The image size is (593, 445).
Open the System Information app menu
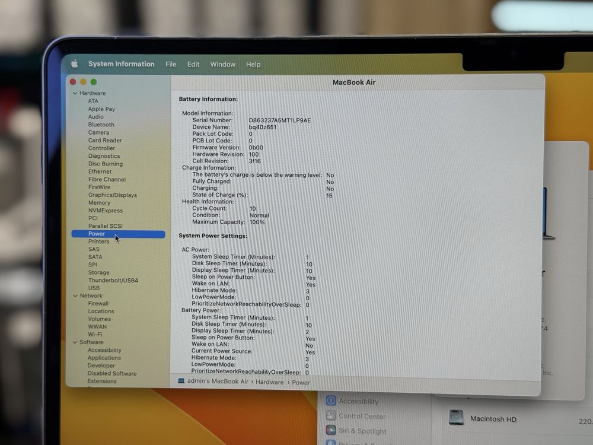(122, 64)
